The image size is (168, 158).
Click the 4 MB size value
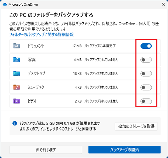click(78, 60)
